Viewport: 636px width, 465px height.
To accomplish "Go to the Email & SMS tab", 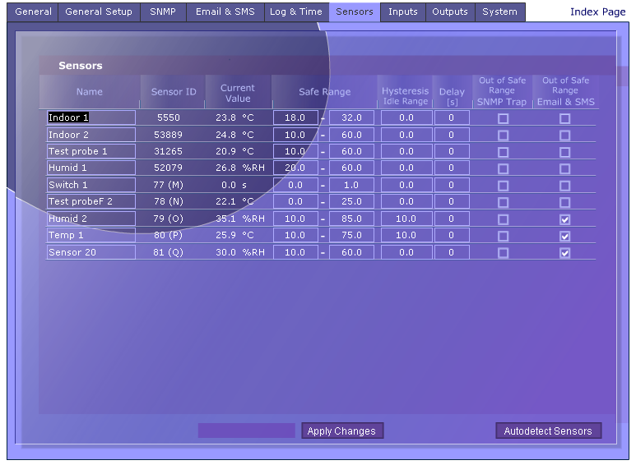I will [x=225, y=12].
